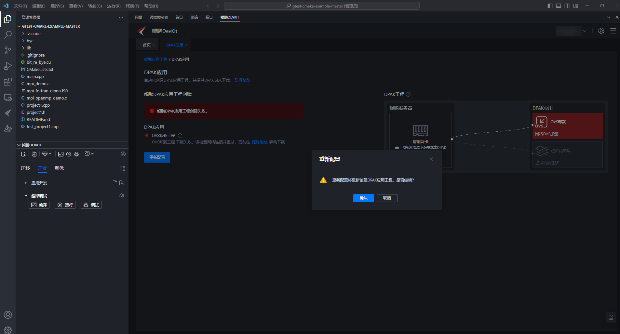Click the 重新配置 button

click(157, 157)
